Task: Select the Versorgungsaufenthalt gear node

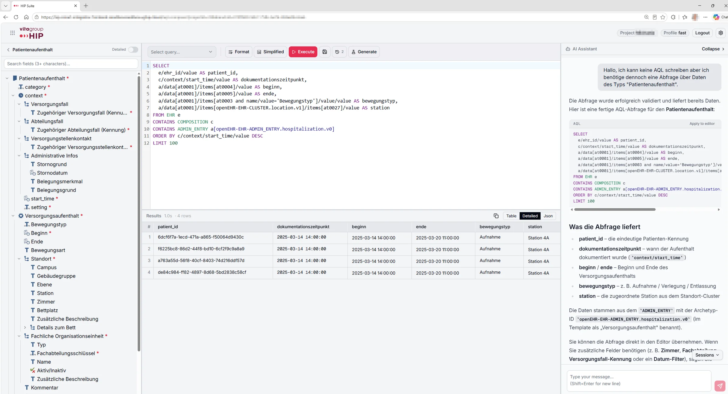Action: pyautogui.click(x=21, y=216)
